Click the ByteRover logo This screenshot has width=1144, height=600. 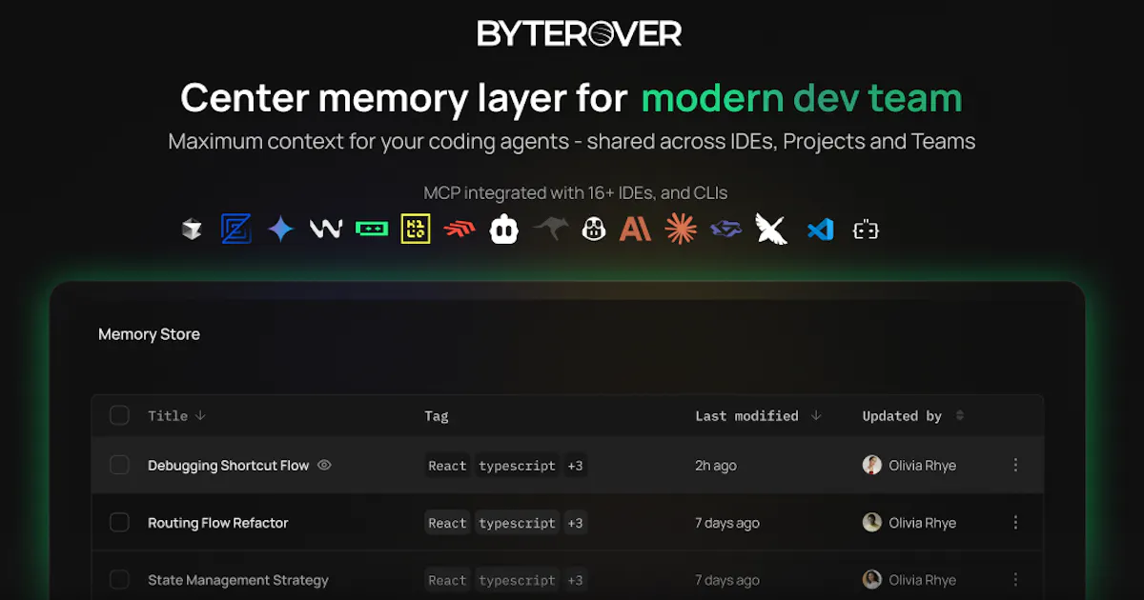coord(580,34)
